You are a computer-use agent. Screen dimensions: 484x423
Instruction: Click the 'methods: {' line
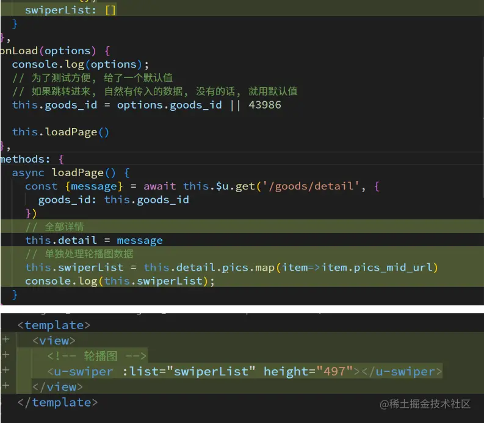tap(32, 159)
